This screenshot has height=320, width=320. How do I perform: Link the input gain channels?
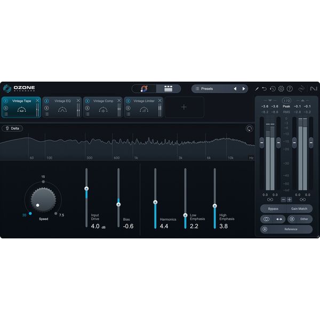[270, 199]
